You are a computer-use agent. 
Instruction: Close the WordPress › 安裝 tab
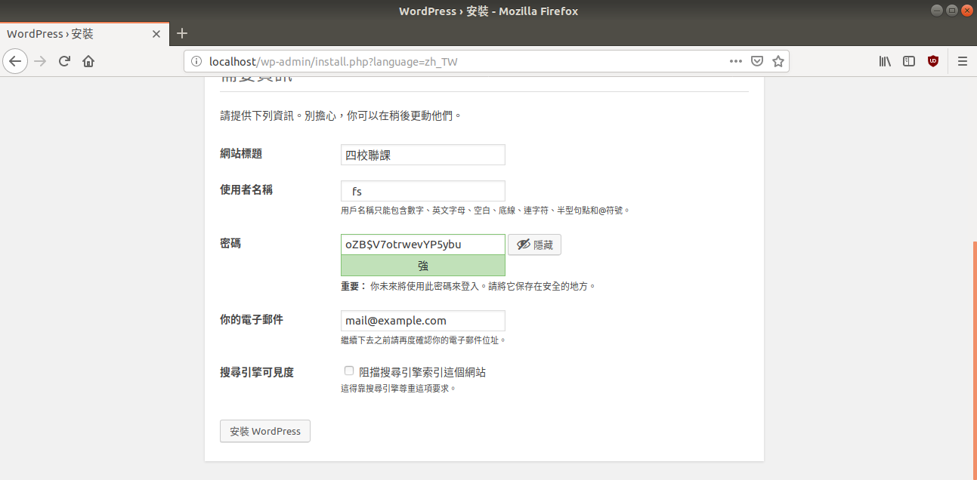[x=156, y=34]
